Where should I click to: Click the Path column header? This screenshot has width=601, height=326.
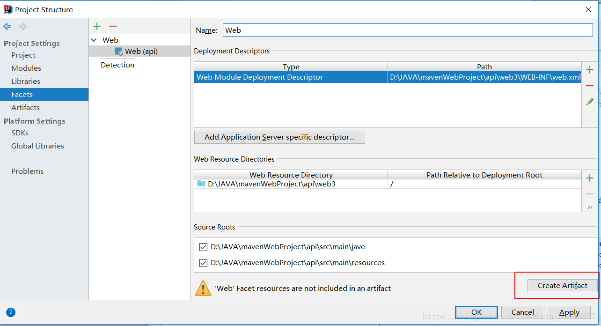484,67
